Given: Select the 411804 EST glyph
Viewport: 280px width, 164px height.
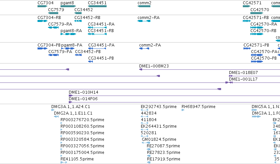Looking at the screenshot, I should [144, 123].
